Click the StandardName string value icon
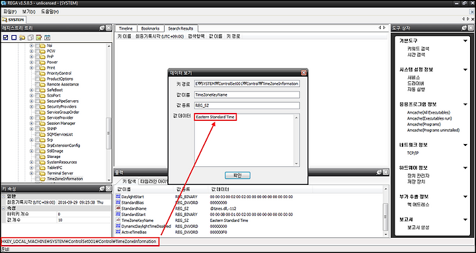This screenshot has width=476, height=253. (x=118, y=208)
